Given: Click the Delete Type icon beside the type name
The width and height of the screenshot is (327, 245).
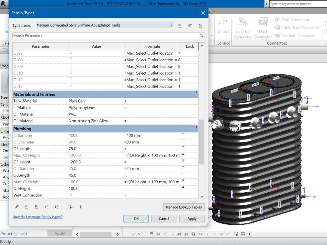Looking at the screenshot, I should pyautogui.click(x=200, y=26).
